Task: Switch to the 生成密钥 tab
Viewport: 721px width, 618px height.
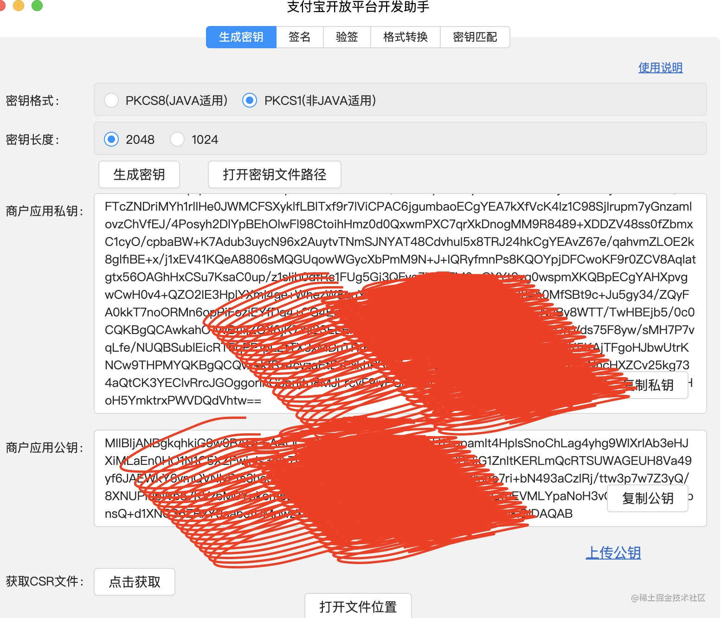Action: (x=241, y=37)
